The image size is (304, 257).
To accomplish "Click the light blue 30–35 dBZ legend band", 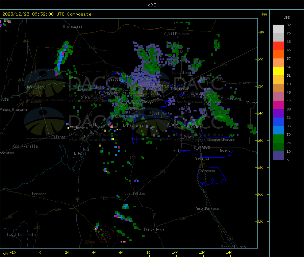I will [x=278, y=130].
